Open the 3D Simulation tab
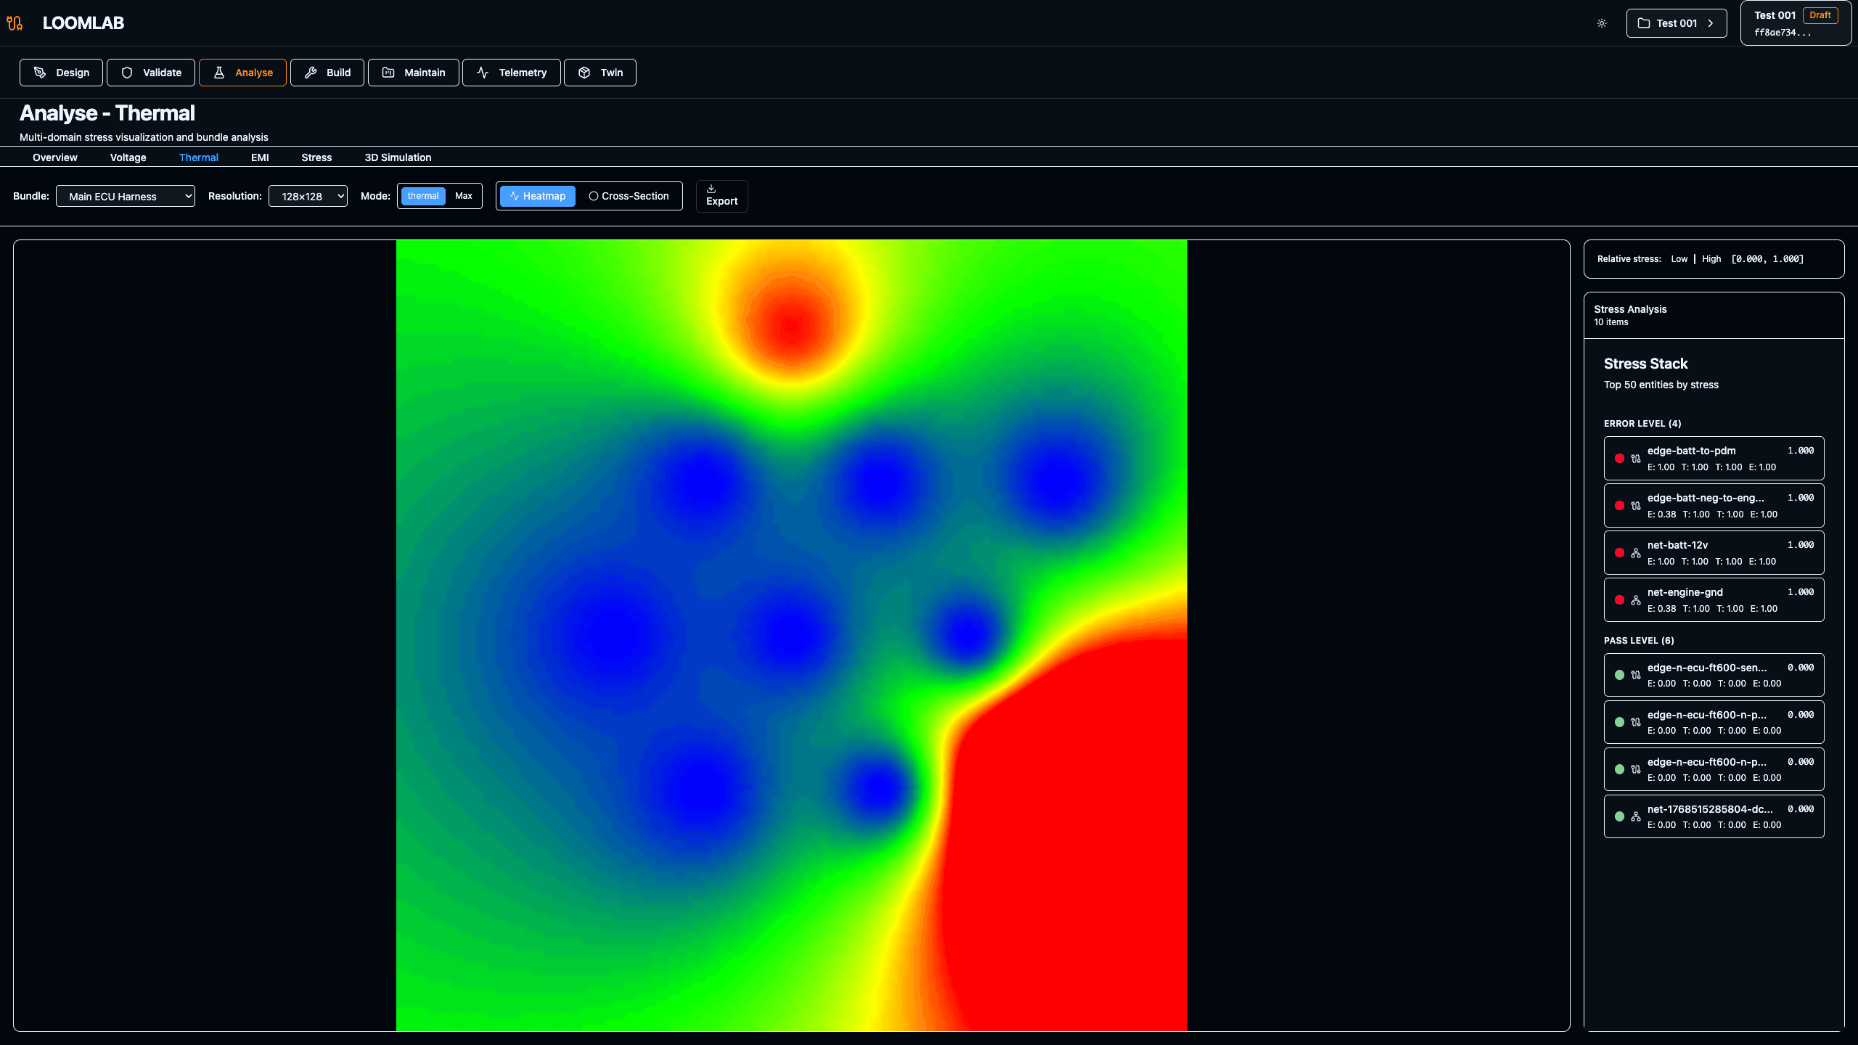Screen dimensions: 1858x1045 [398, 157]
